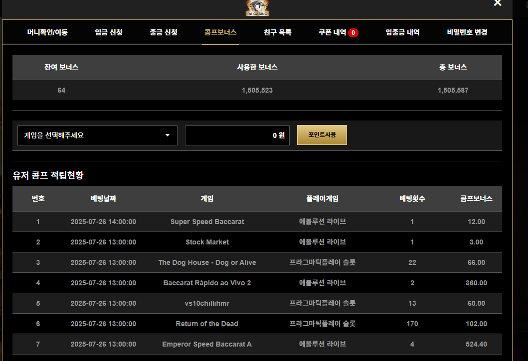Click the 총 보너스 header

point(453,67)
